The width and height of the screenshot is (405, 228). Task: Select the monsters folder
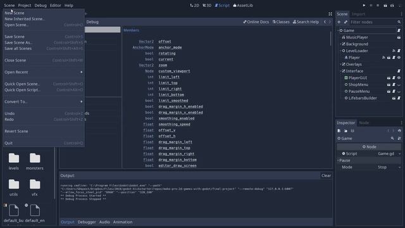35,161
